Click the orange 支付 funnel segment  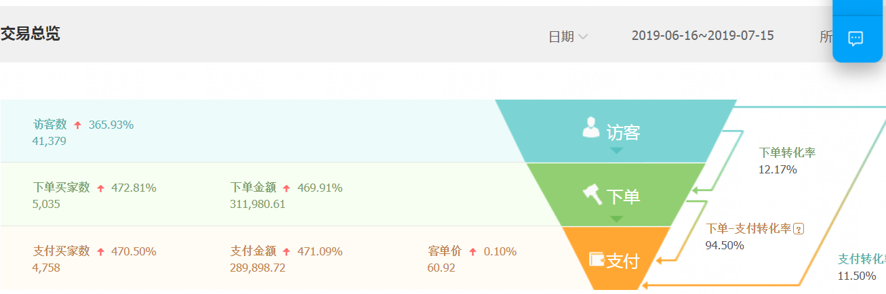coord(616,259)
